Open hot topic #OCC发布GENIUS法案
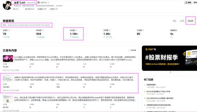The height and width of the screenshot is (112, 197). click(160, 98)
